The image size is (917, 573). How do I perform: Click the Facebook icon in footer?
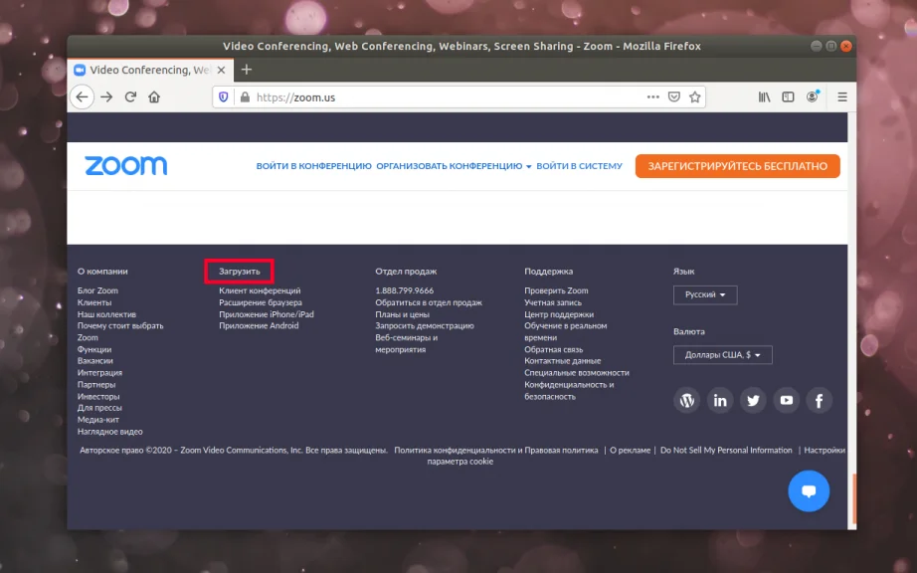pos(820,401)
